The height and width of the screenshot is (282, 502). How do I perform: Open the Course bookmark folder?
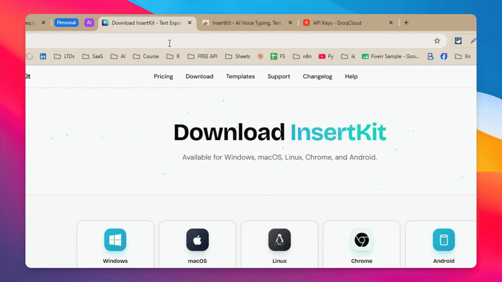[146, 56]
